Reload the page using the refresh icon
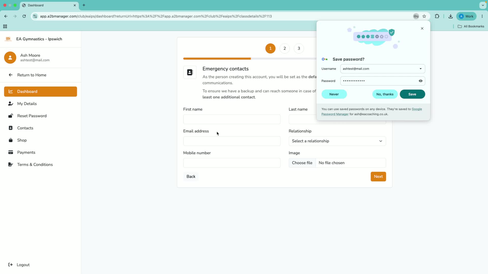Image resolution: width=488 pixels, height=274 pixels. (24, 16)
